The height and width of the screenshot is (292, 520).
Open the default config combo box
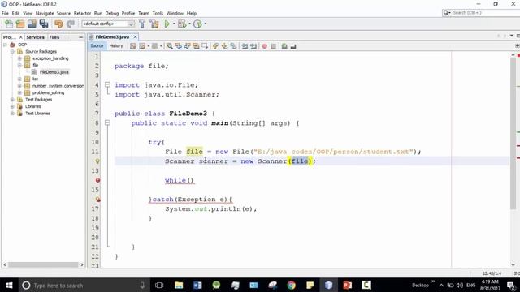point(108,24)
